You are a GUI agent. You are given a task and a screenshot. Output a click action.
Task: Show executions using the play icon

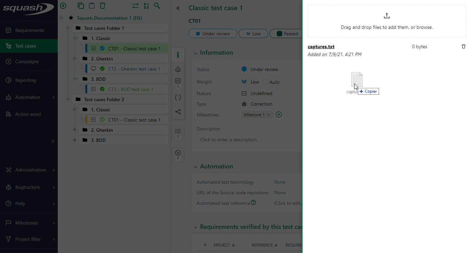click(x=178, y=153)
